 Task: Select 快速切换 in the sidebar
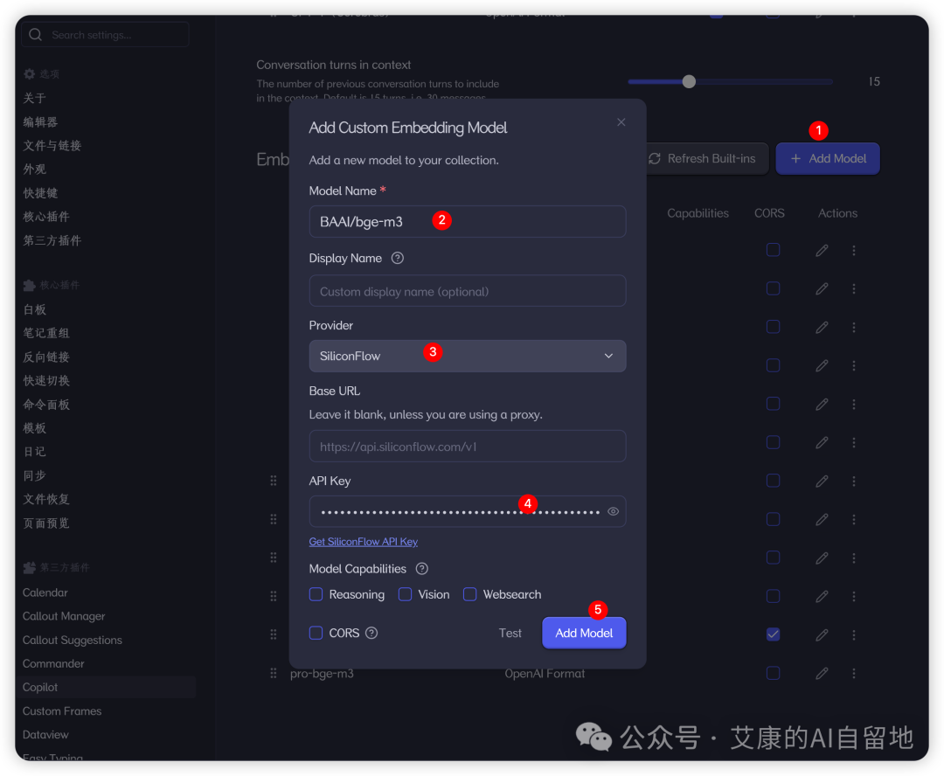45,380
